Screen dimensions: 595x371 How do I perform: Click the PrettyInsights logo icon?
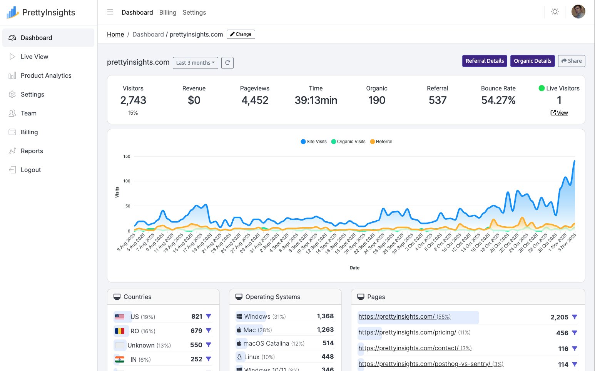[13, 12]
